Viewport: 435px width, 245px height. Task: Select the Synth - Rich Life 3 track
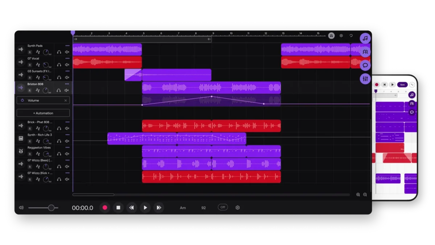(40, 135)
